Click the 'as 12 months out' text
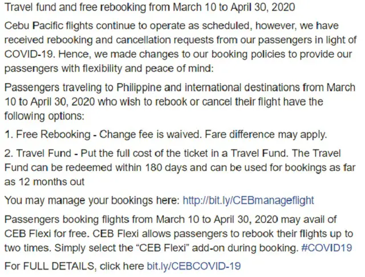Viewport: 365px width, 277px height. (44, 182)
